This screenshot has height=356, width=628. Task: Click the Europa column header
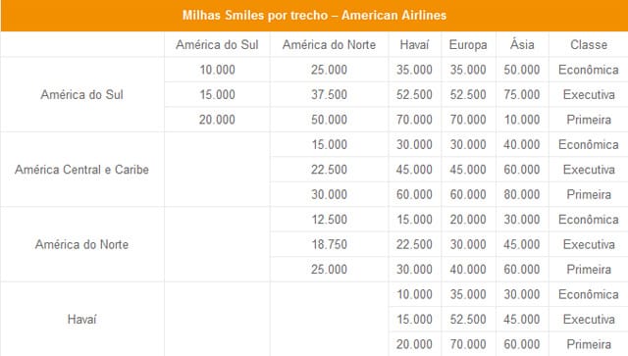[x=468, y=44]
